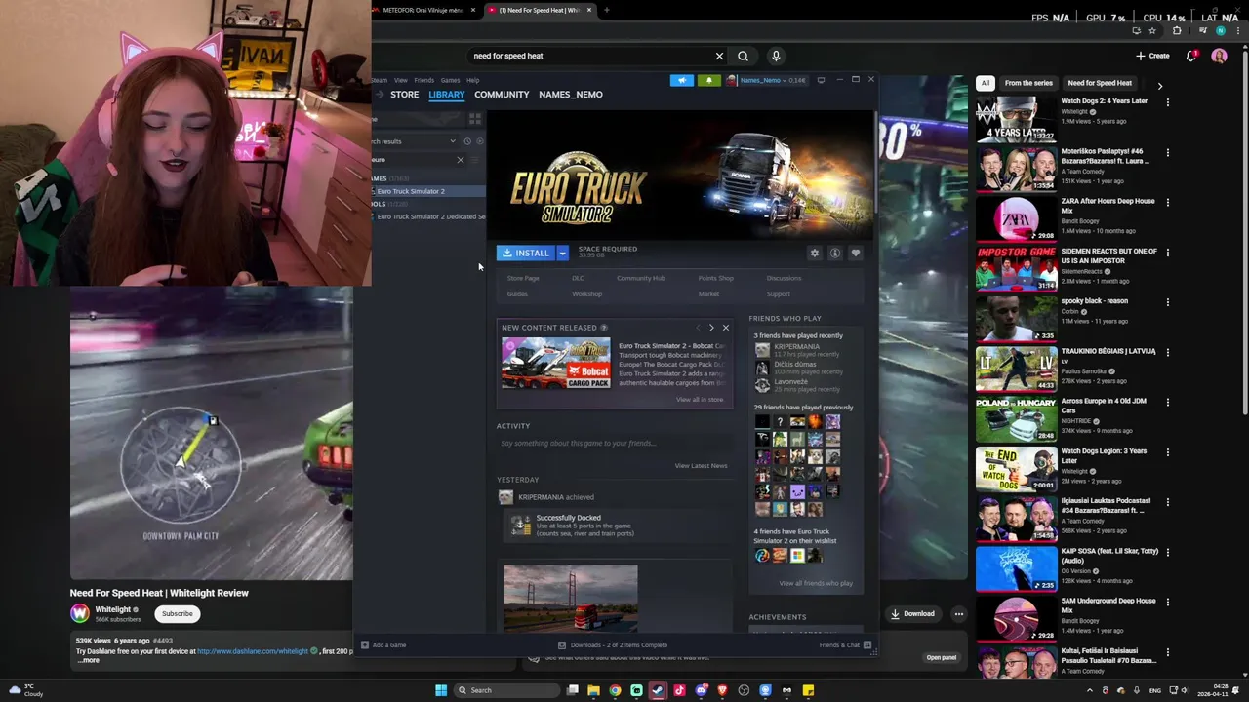Toggle Steam Big Picture mode icon

tap(821, 80)
